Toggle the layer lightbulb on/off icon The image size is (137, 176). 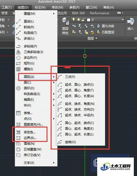(74, 20)
